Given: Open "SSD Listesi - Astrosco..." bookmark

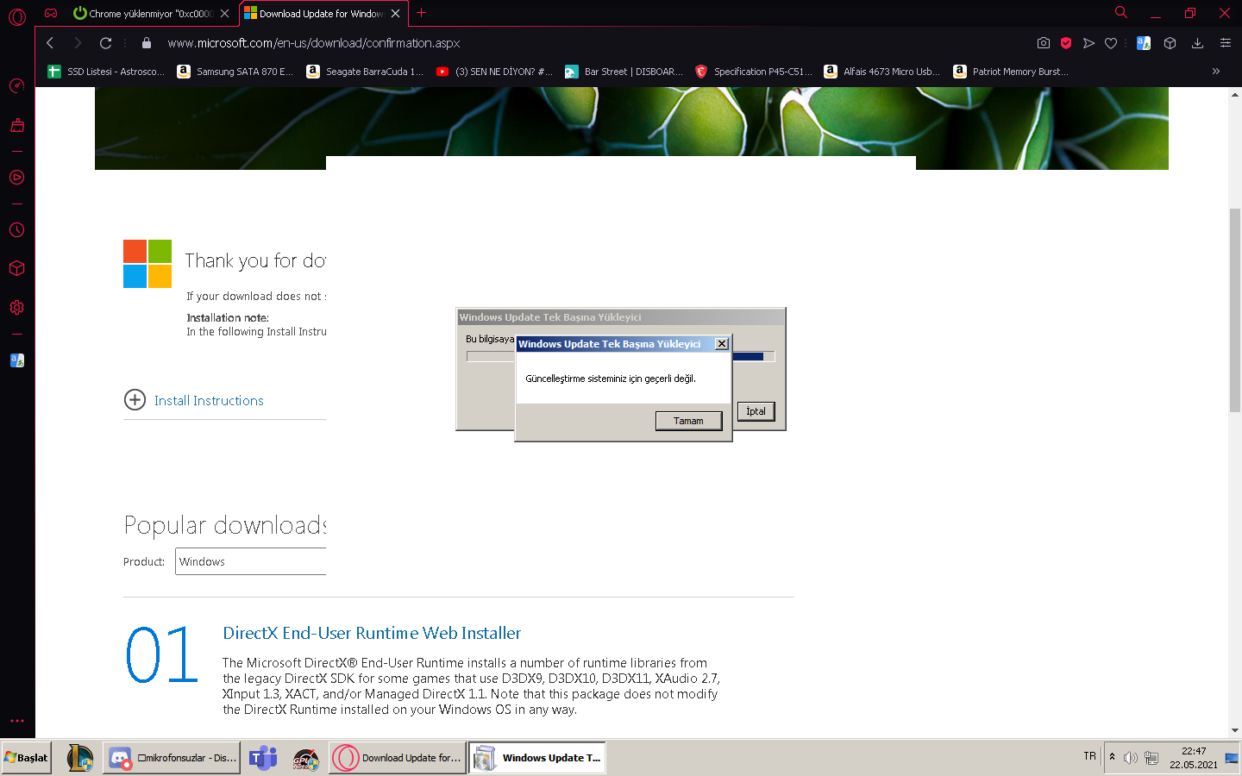Looking at the screenshot, I should click(106, 72).
